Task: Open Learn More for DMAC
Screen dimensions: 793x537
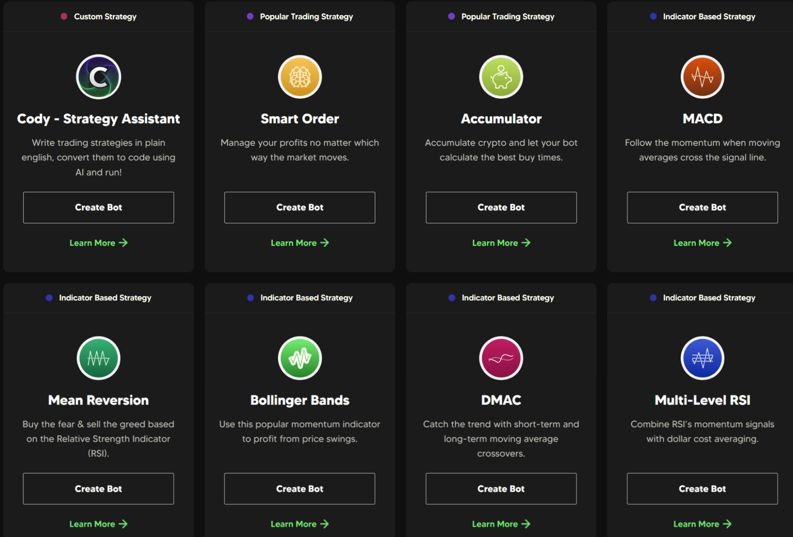Action: [501, 524]
